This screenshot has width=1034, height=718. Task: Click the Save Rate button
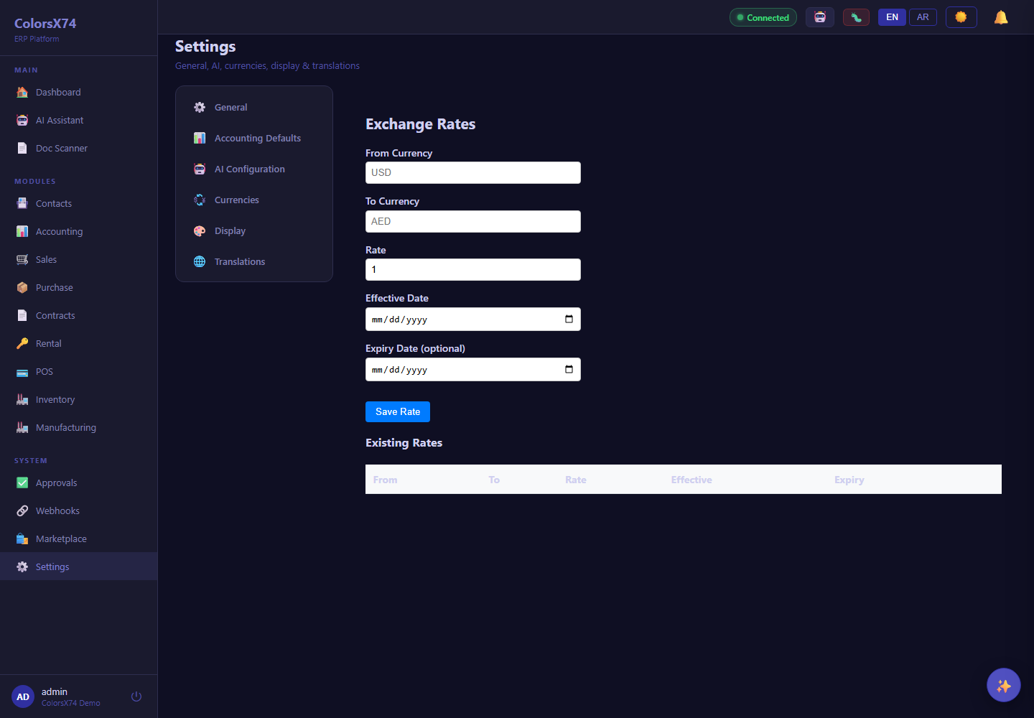coord(398,412)
